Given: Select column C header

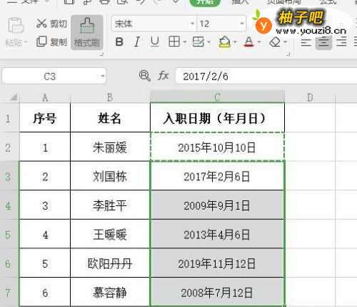Looking at the screenshot, I should tap(217, 97).
